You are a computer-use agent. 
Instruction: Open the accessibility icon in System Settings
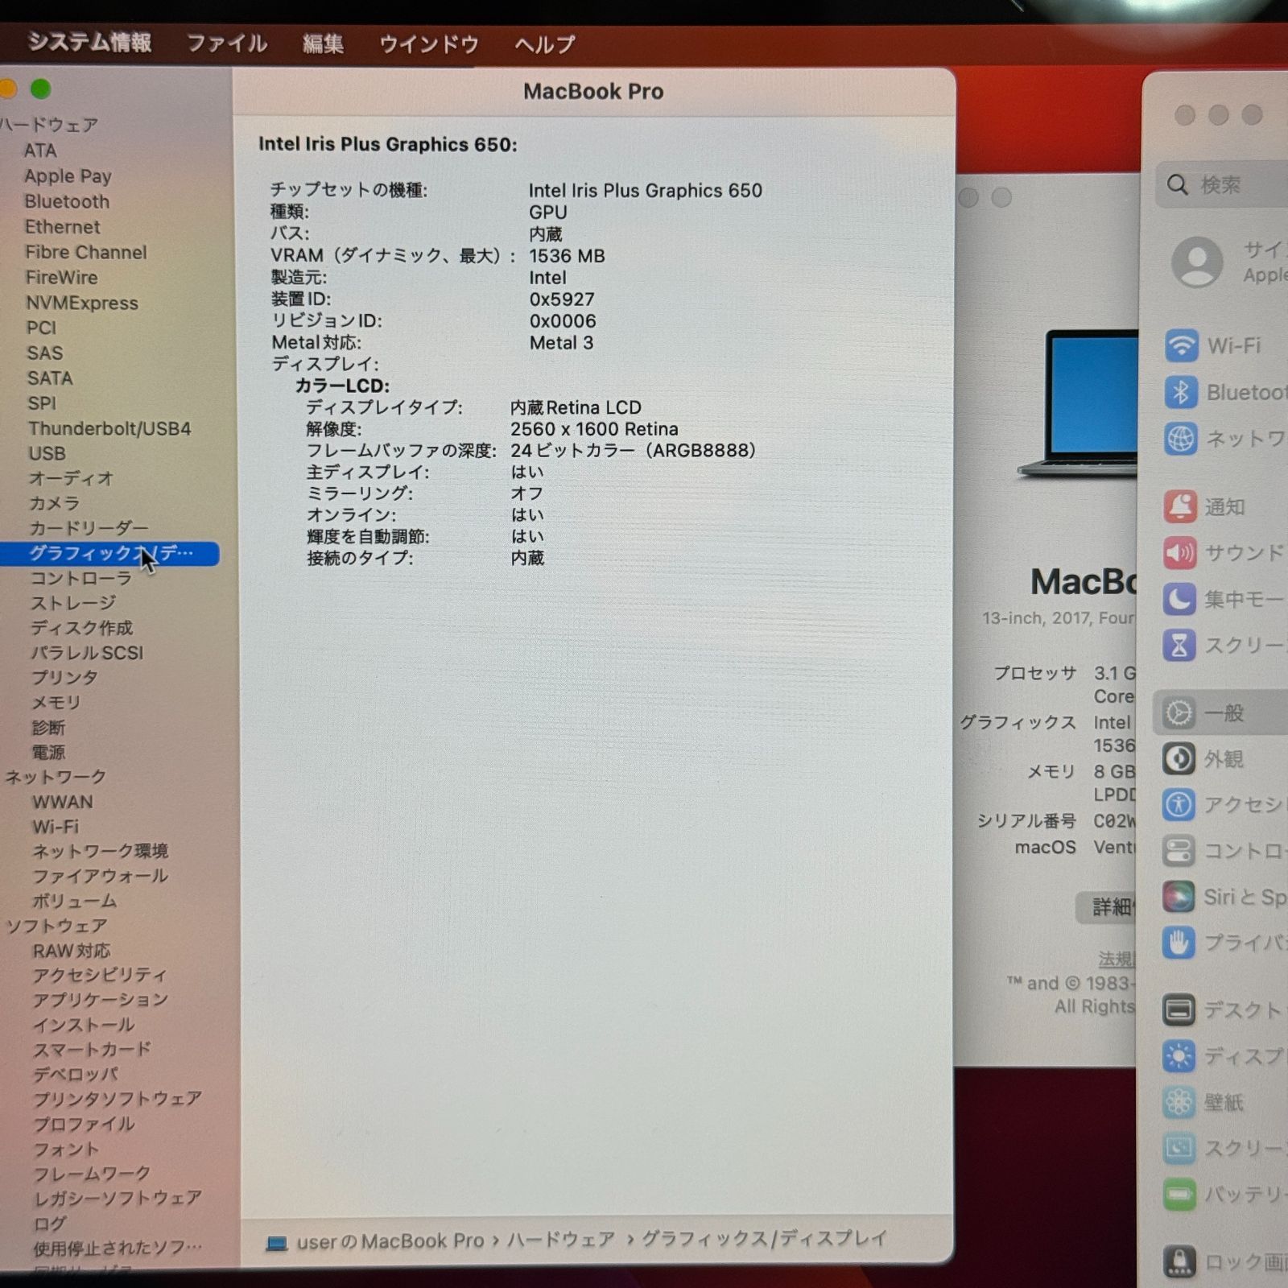click(x=1179, y=804)
